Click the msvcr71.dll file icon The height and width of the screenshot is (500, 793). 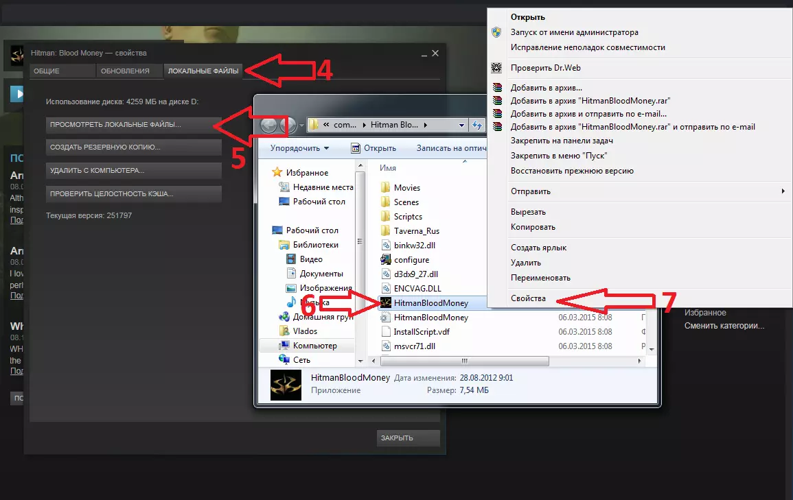point(385,346)
